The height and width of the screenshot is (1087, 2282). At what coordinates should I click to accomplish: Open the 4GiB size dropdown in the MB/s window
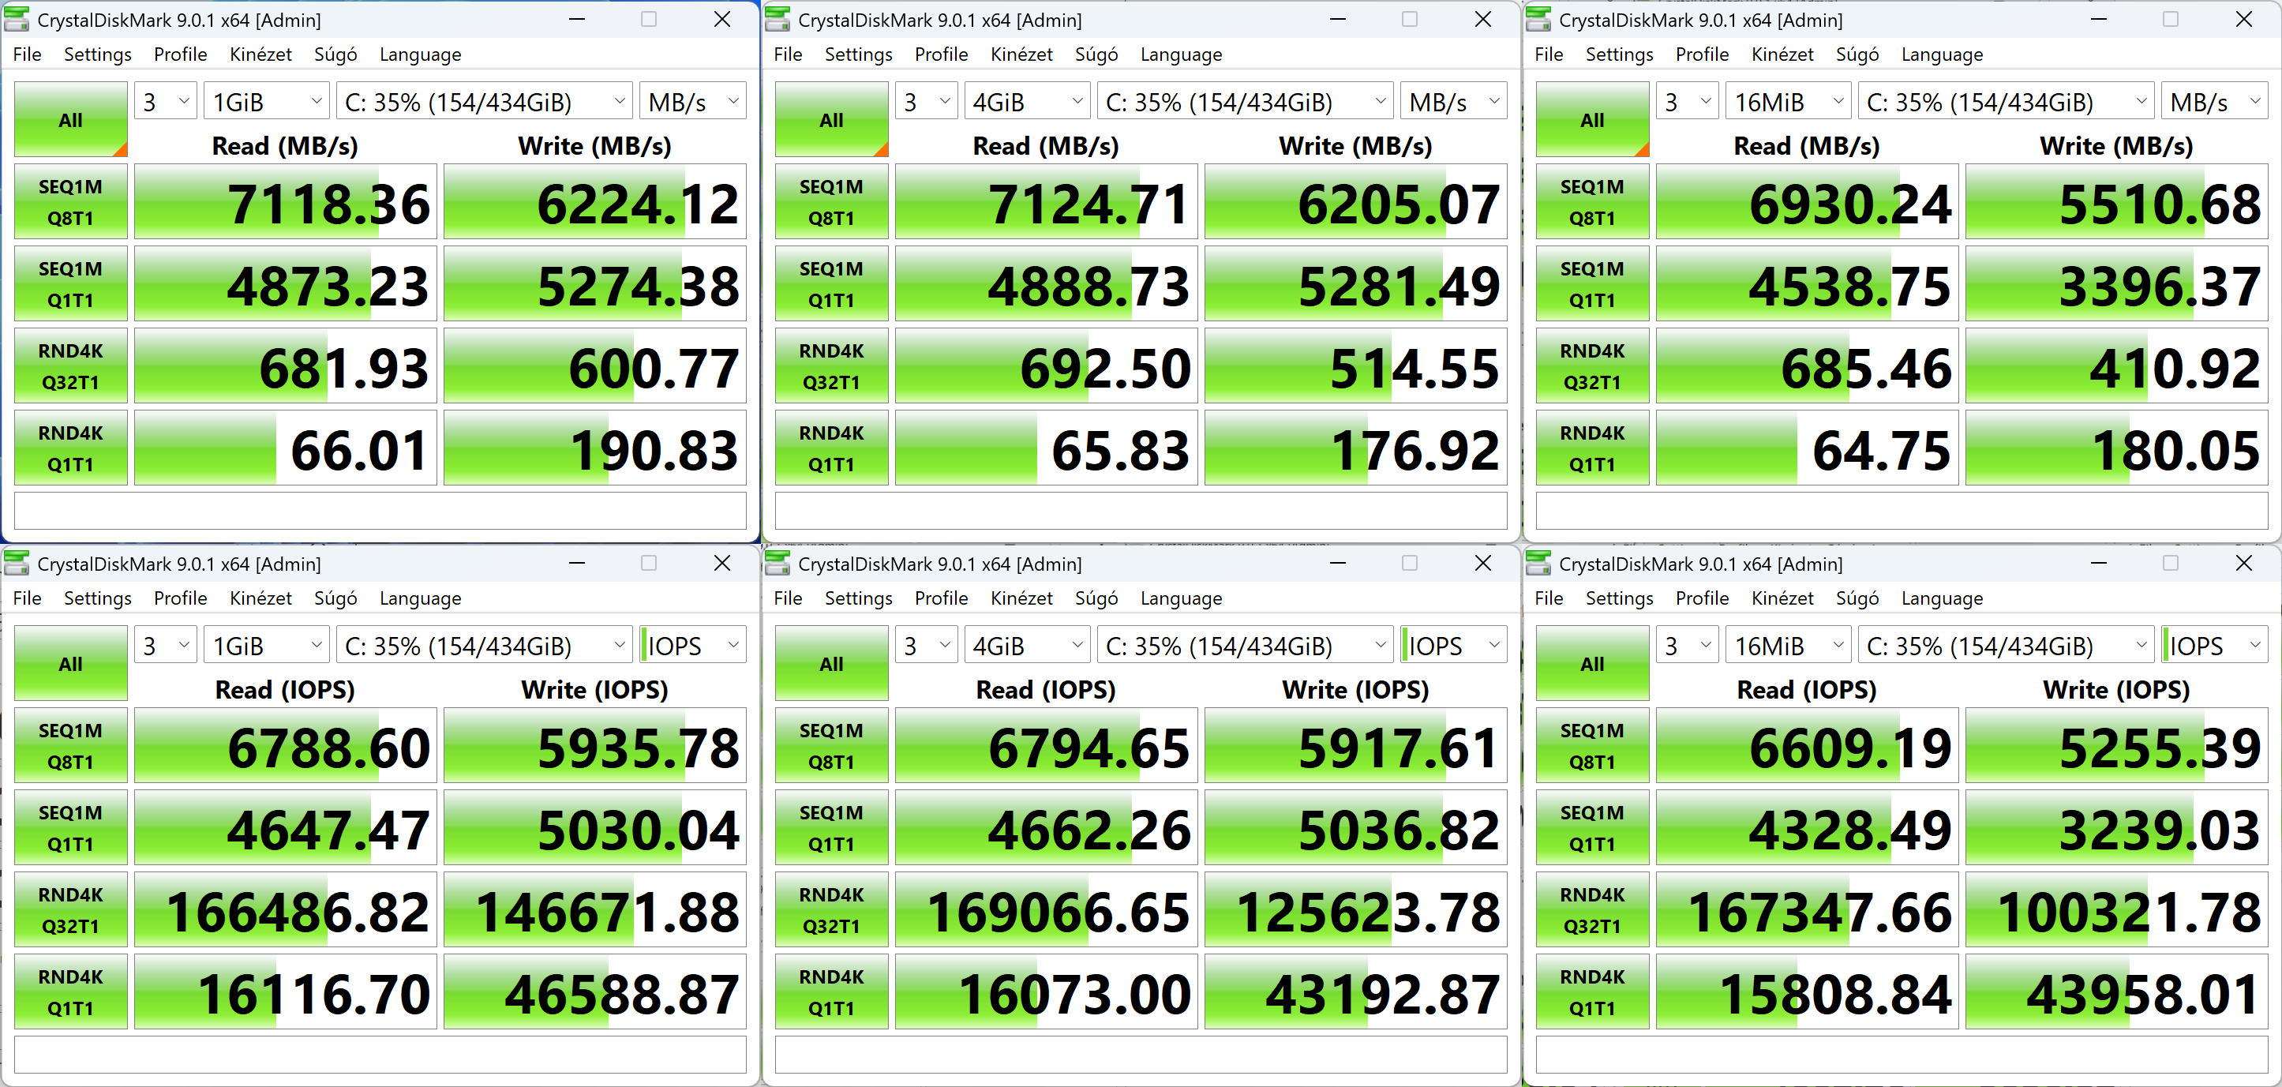[x=1028, y=102]
